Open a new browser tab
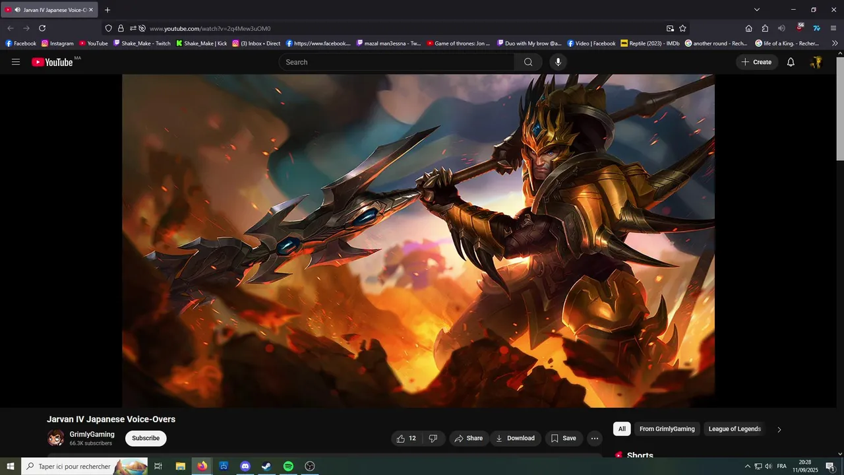The height and width of the screenshot is (475, 844). 107,10
